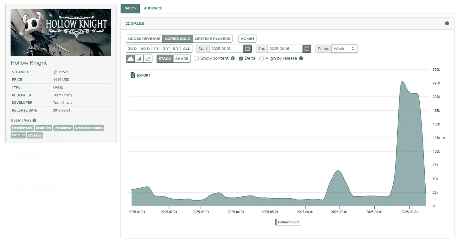The width and height of the screenshot is (457, 245).
Task: Click the 2025-07-01 x-axis label
Action: tap(339, 212)
